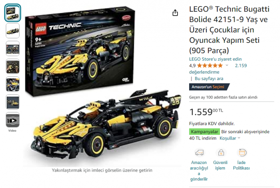Click the Amazon delivery truck icon
The width and height of the screenshot is (280, 188).
point(199,153)
